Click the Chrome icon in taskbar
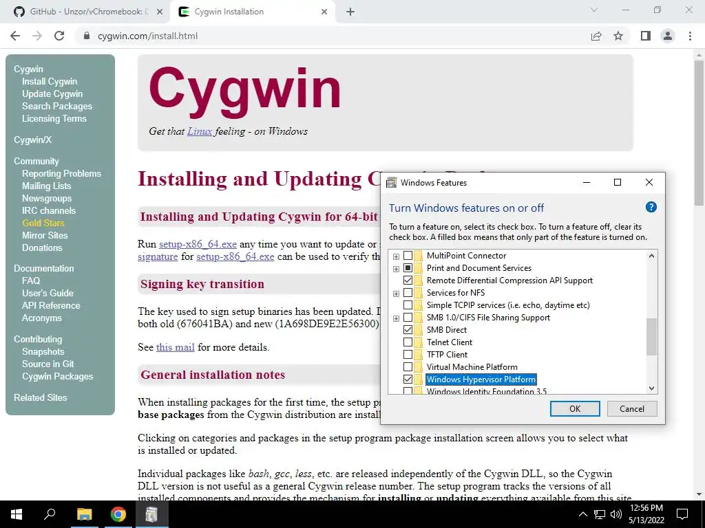 [118, 514]
